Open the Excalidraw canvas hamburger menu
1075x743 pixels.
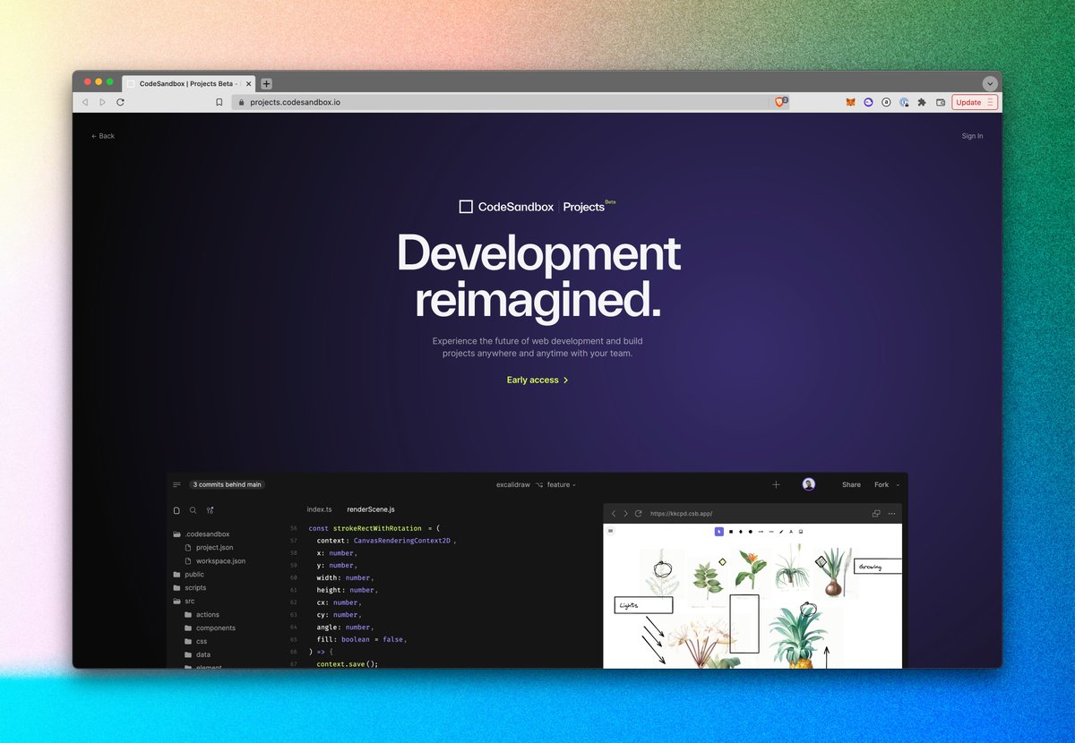coord(611,531)
